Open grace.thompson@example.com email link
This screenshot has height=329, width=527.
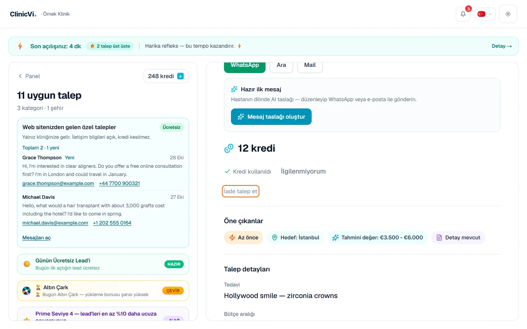click(58, 183)
